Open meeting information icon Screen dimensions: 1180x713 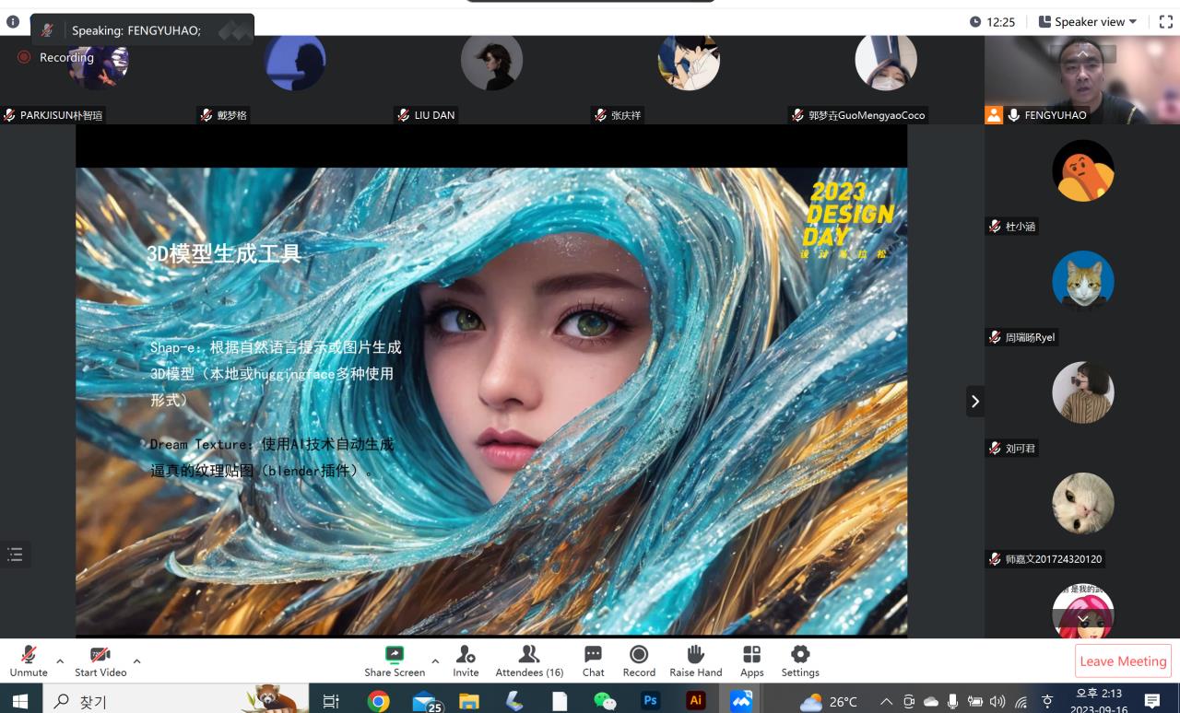tap(13, 21)
